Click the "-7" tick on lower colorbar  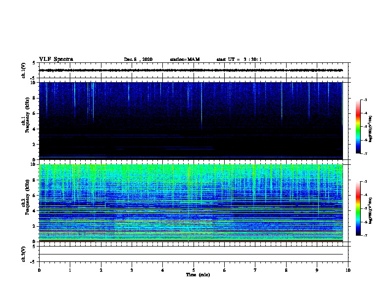coord(365,235)
